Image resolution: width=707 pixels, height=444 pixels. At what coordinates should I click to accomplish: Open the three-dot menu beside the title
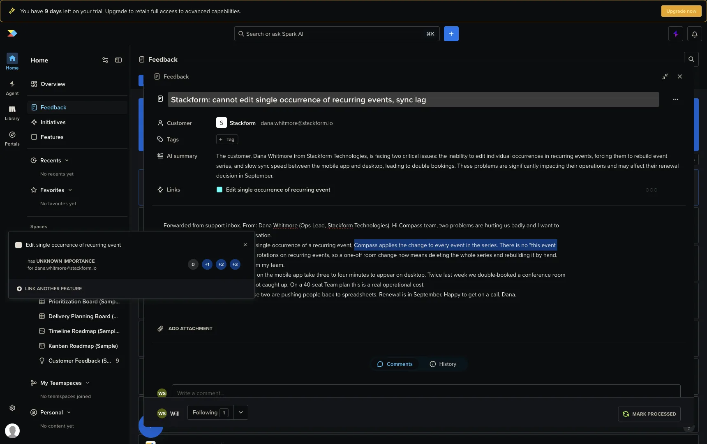point(676,99)
